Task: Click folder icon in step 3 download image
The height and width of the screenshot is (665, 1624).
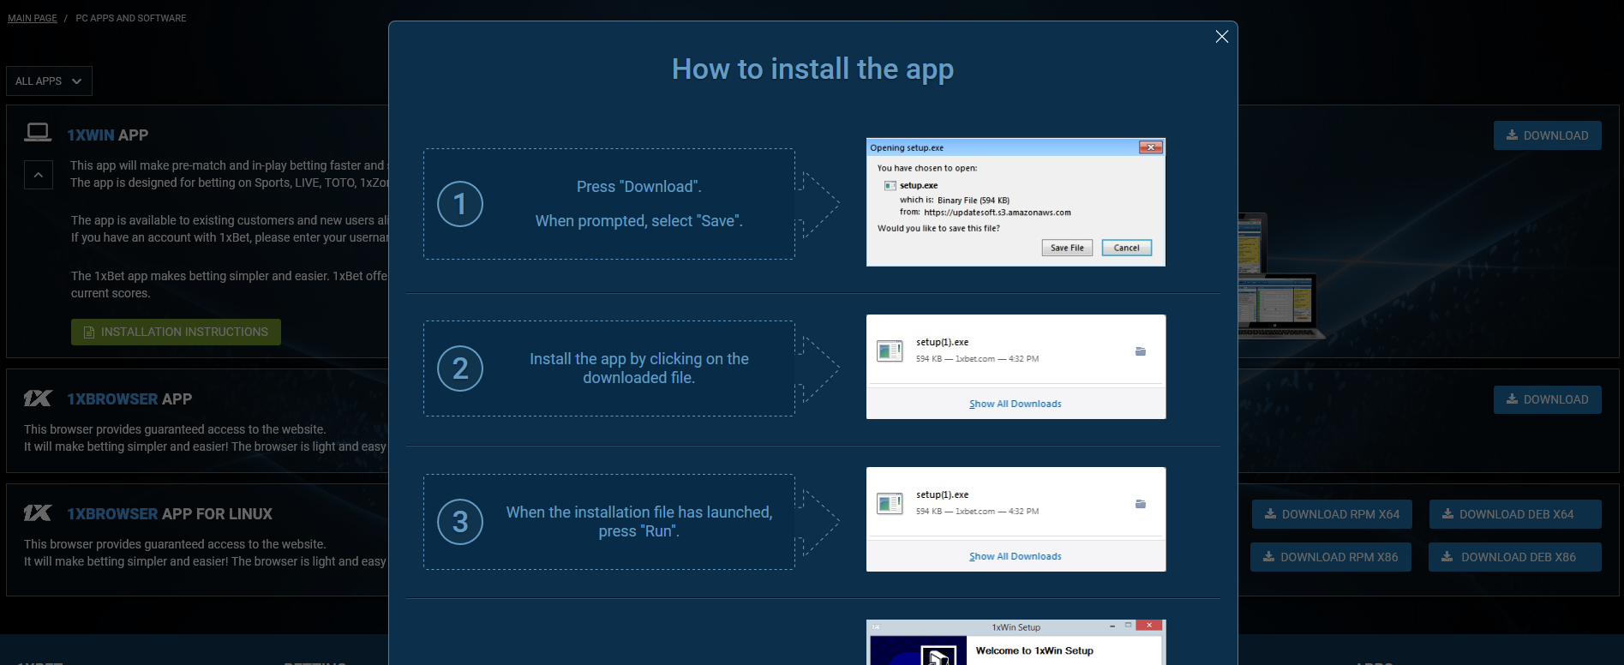Action: click(1141, 504)
